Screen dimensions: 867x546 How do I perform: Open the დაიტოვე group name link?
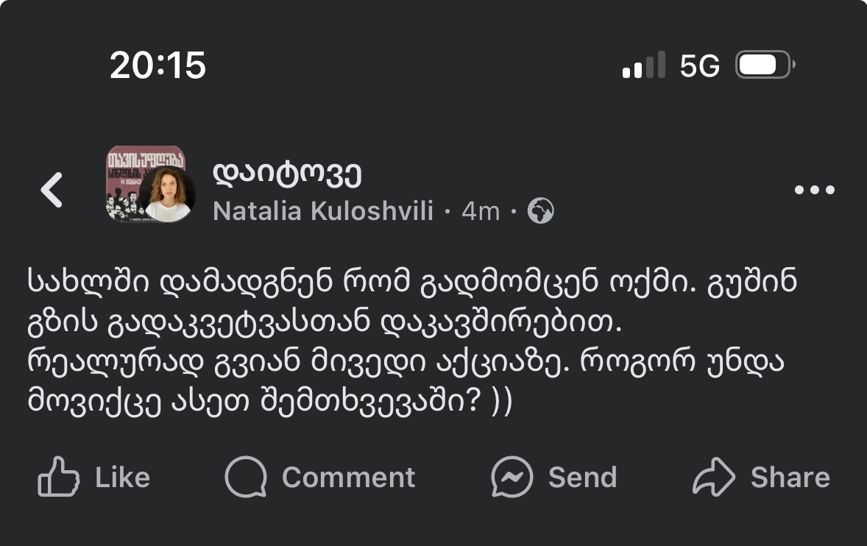pos(286,174)
